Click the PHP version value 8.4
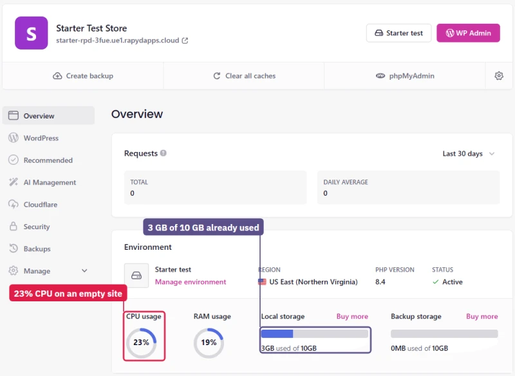 [x=380, y=282]
